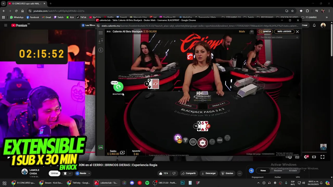Open more actions three-dot menu
Image resolution: width=333 pixels, height=187 pixels.
click(x=240, y=173)
